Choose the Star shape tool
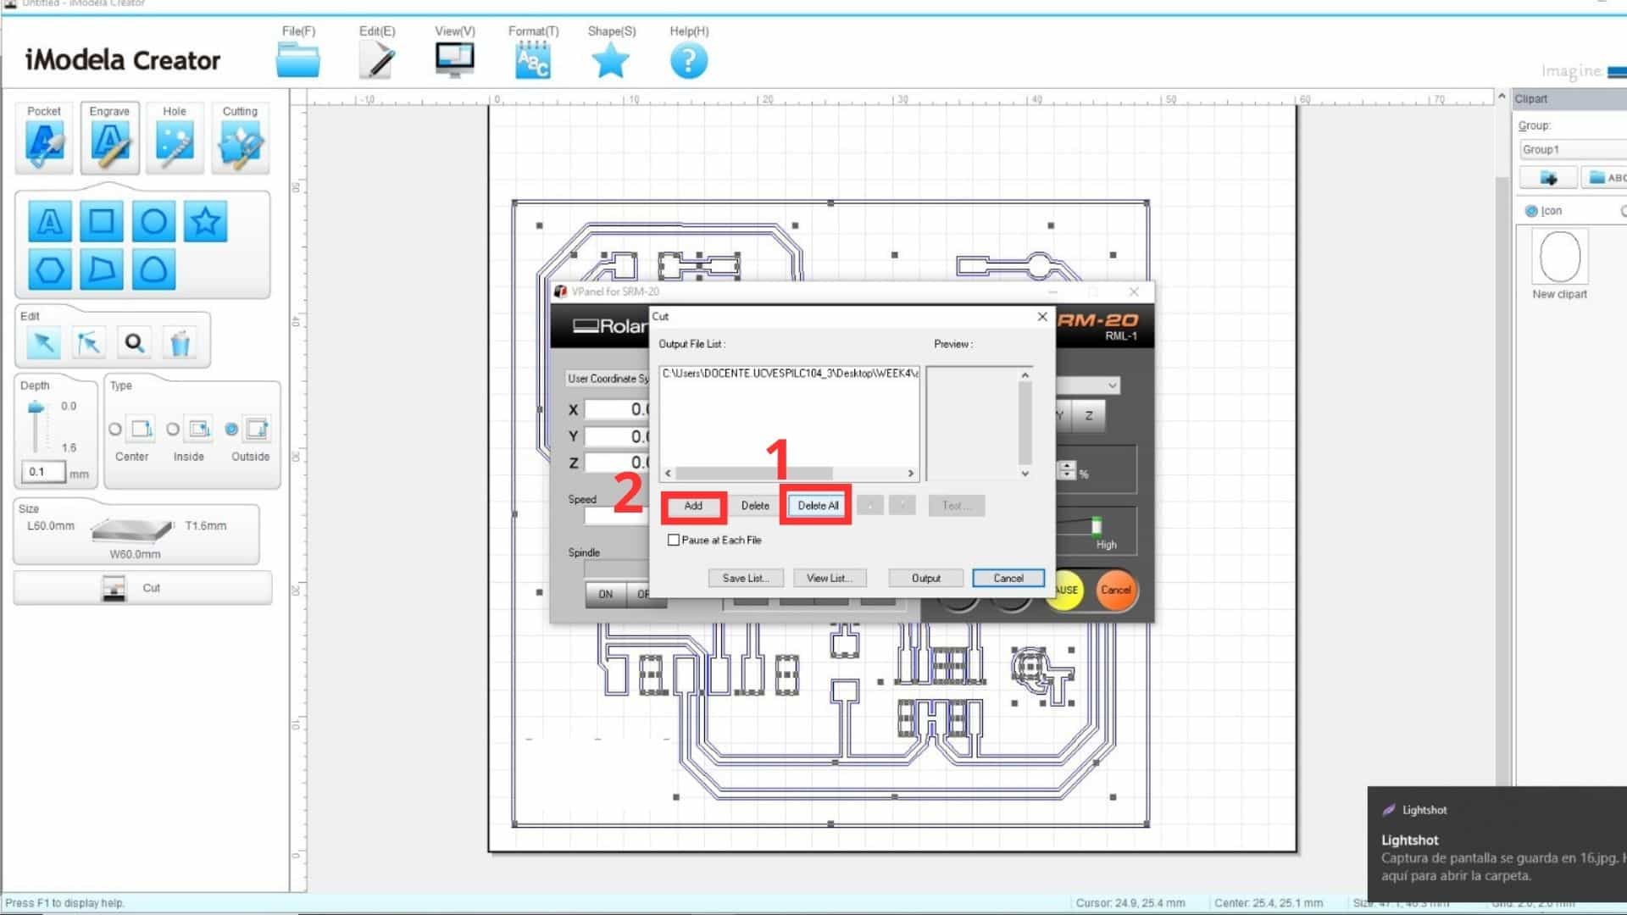The image size is (1627, 915). click(x=206, y=222)
